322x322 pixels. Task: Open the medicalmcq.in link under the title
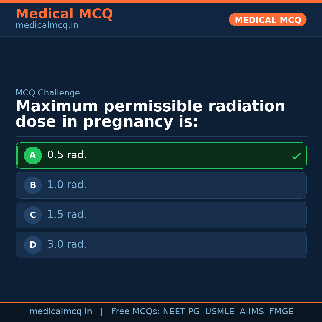point(47,25)
